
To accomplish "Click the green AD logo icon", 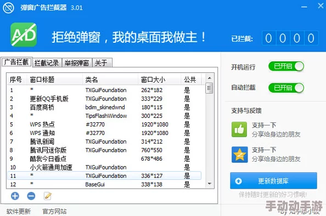I will (x=24, y=35).
